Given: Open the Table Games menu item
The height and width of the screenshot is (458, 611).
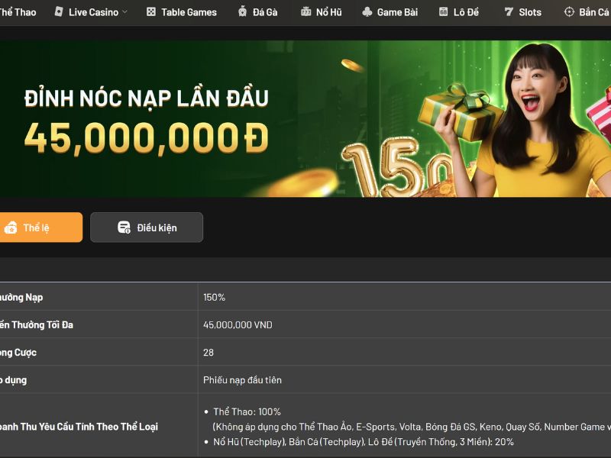Looking at the screenshot, I should tap(182, 12).
